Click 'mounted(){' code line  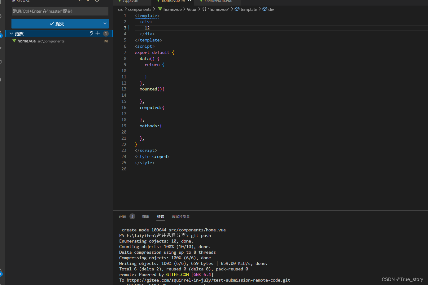coord(152,89)
